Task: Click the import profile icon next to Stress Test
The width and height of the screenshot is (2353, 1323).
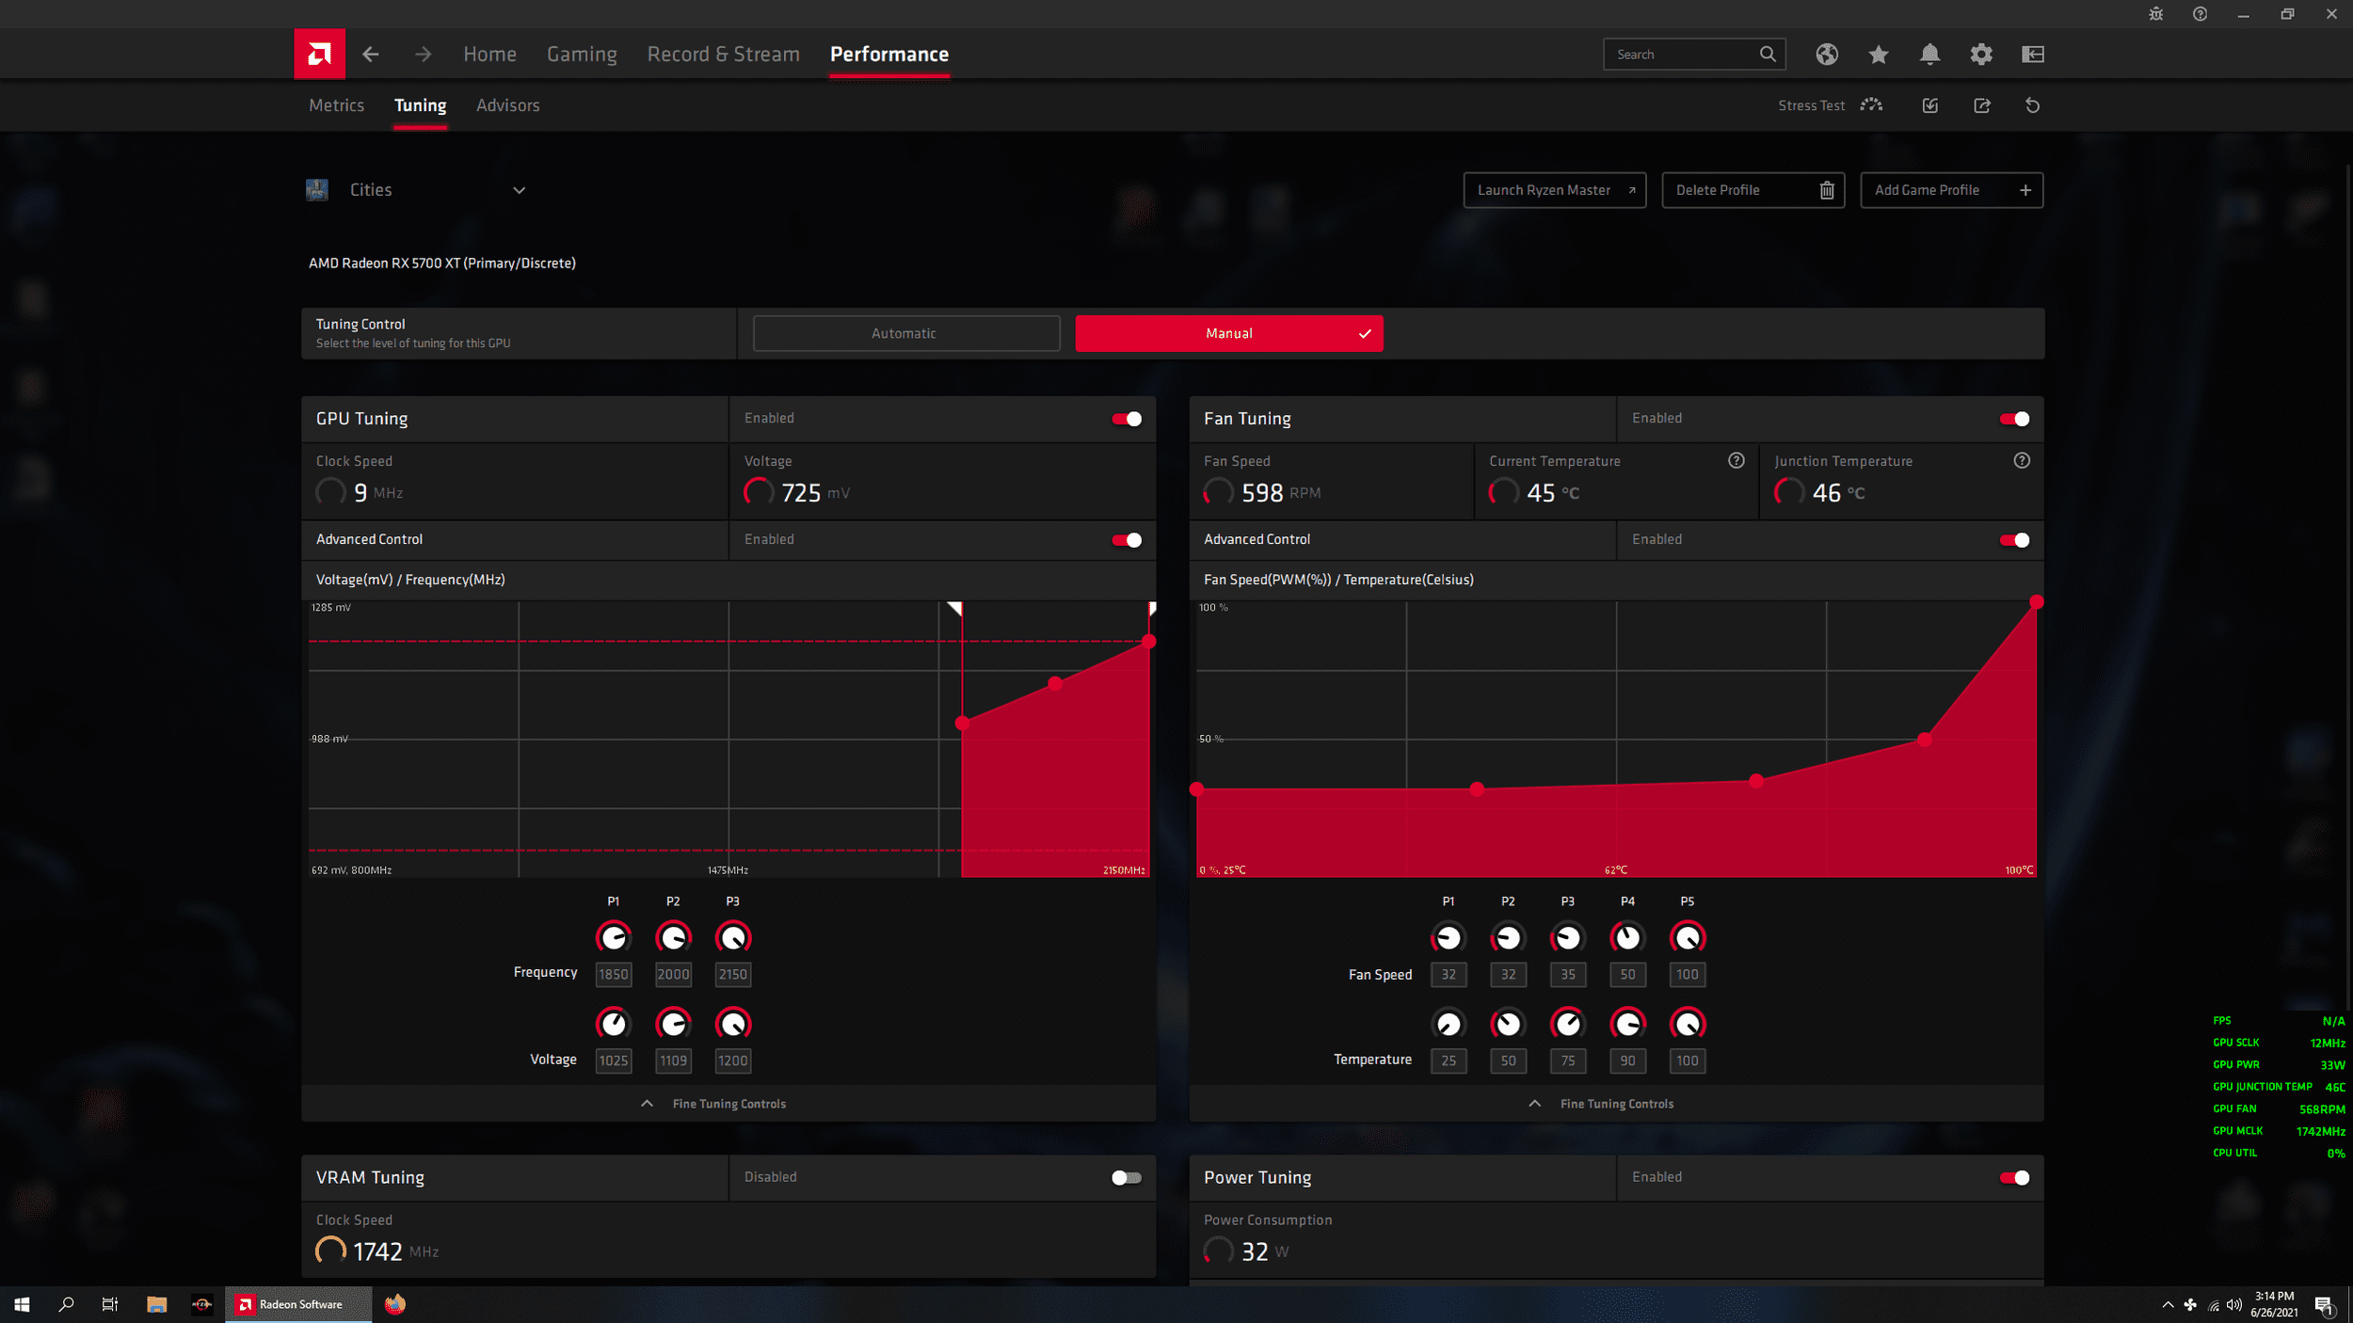Action: point(1930,105)
